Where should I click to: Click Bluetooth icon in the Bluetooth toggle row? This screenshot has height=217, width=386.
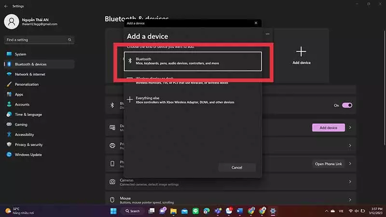tap(112, 105)
